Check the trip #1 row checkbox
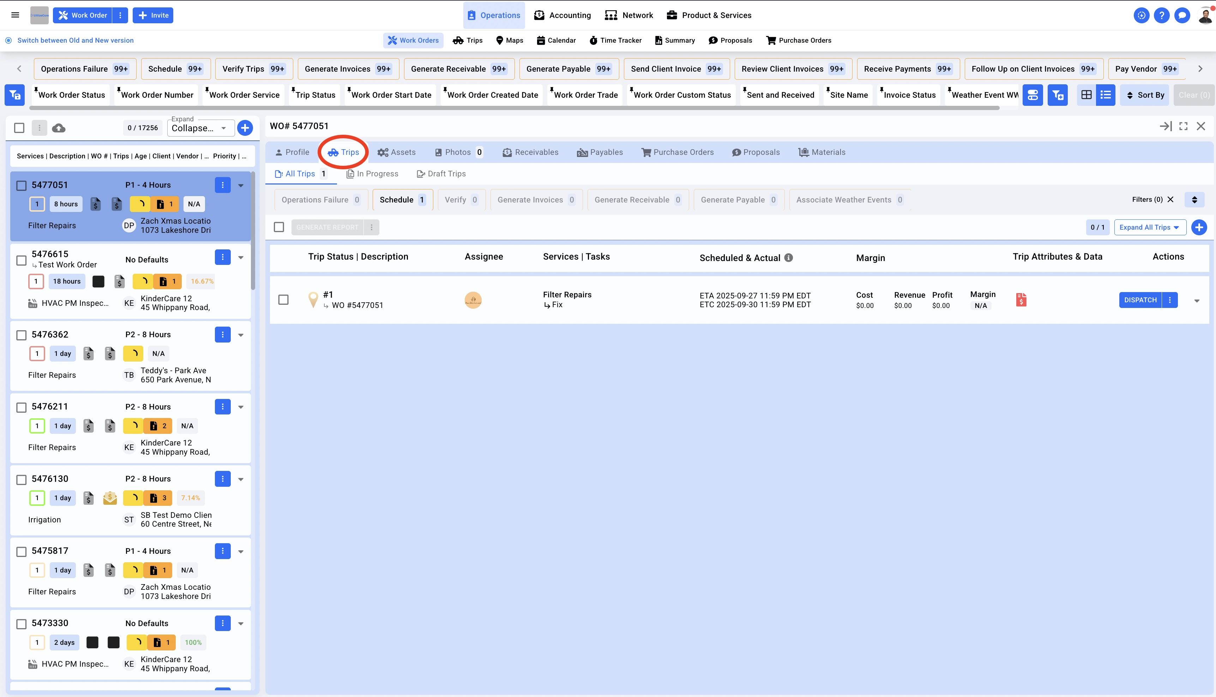Screen dimensions: 1216x697 pyautogui.click(x=283, y=300)
